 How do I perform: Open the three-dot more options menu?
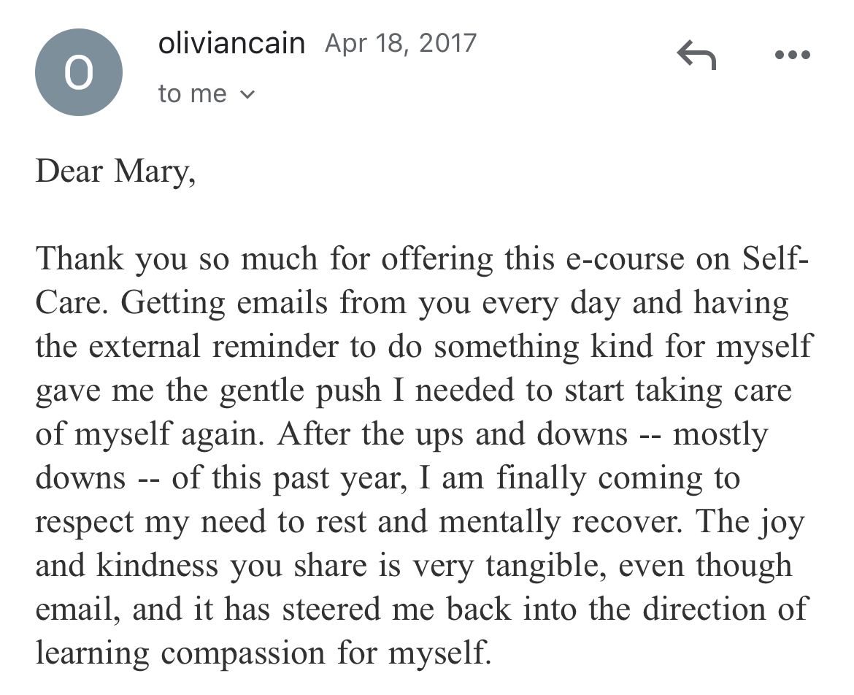pos(793,55)
